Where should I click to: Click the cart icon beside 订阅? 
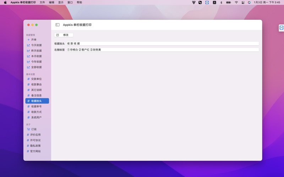tap(28, 129)
